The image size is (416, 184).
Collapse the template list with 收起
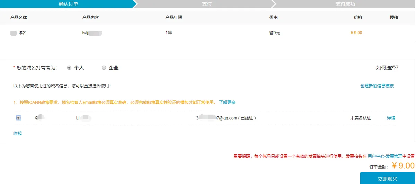17,133
